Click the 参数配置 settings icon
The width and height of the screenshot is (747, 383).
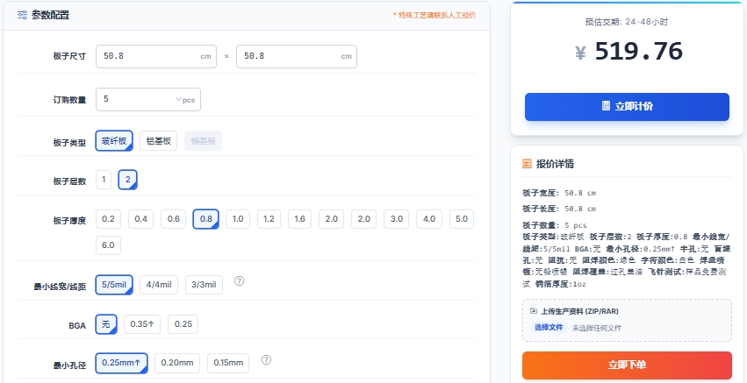pyautogui.click(x=22, y=15)
